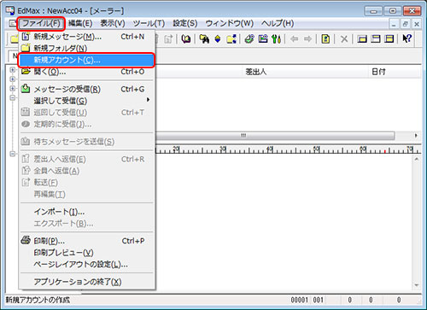The width and height of the screenshot is (427, 310).
Task: Click status bar text 新規アカウントの作成
Action: coord(38,300)
